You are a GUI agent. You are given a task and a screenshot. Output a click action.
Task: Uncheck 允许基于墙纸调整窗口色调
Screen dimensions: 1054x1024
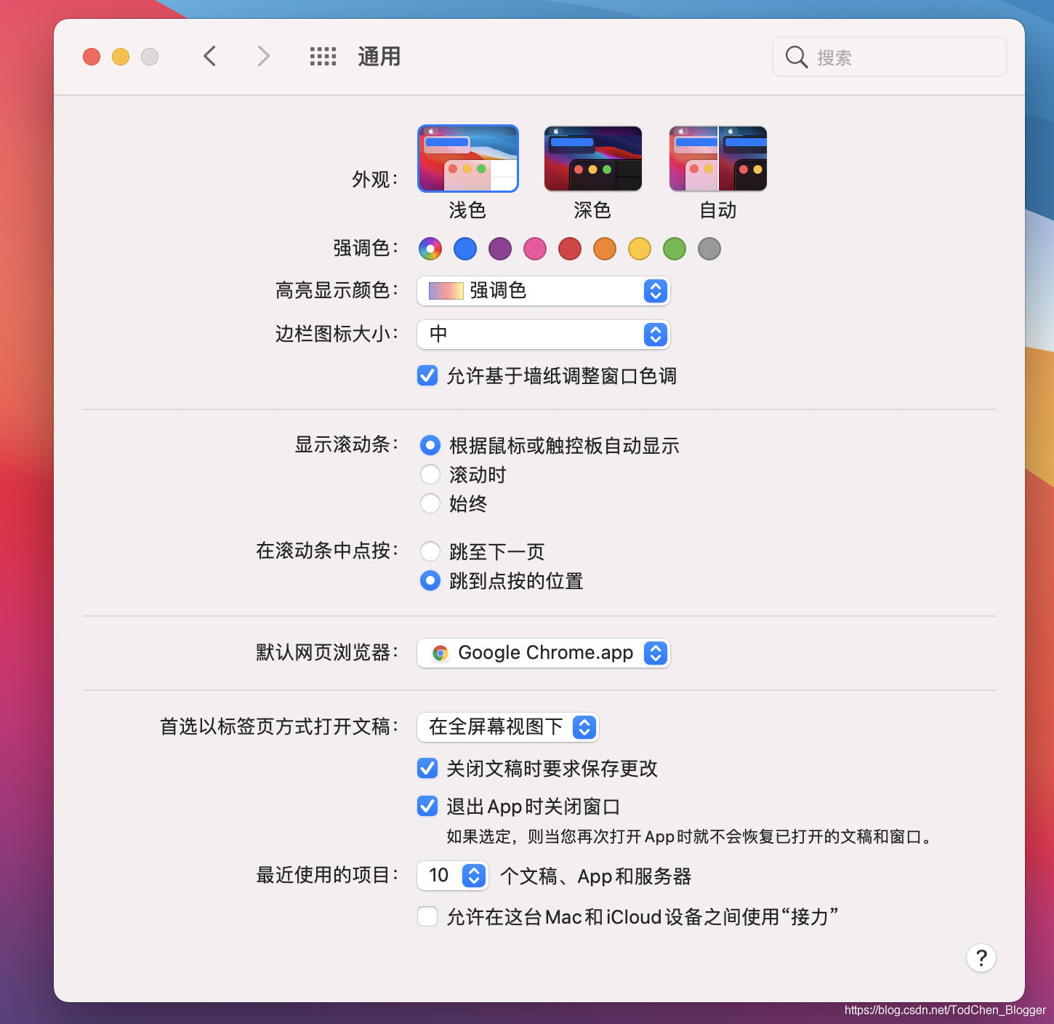[427, 376]
